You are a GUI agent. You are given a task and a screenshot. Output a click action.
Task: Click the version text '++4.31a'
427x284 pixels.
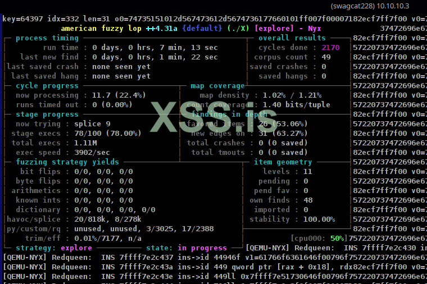coord(162,28)
